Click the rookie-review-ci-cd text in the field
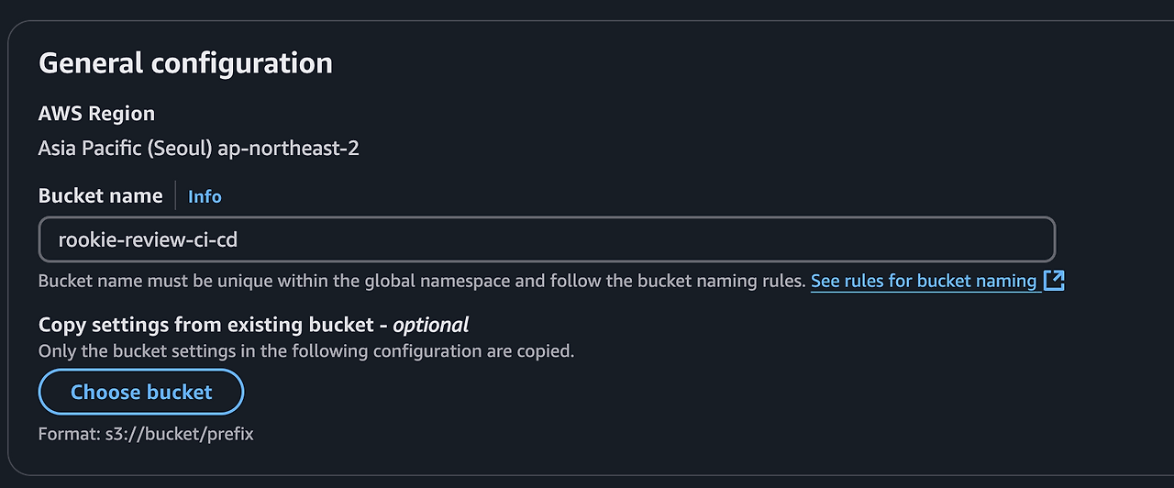 149,239
